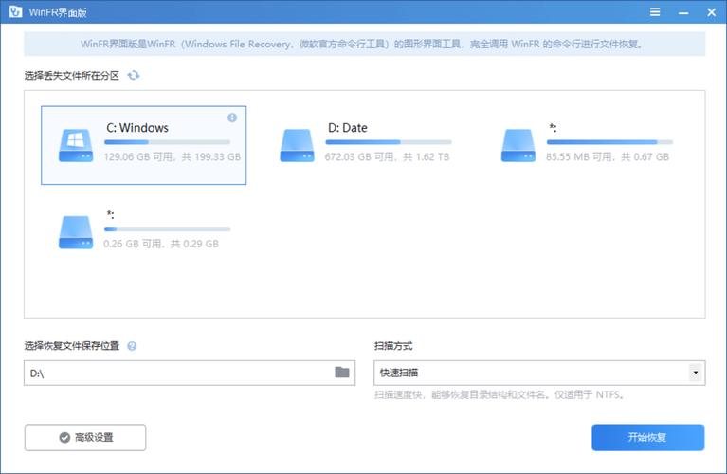Refresh the partition list
727x474 pixels.
click(134, 75)
